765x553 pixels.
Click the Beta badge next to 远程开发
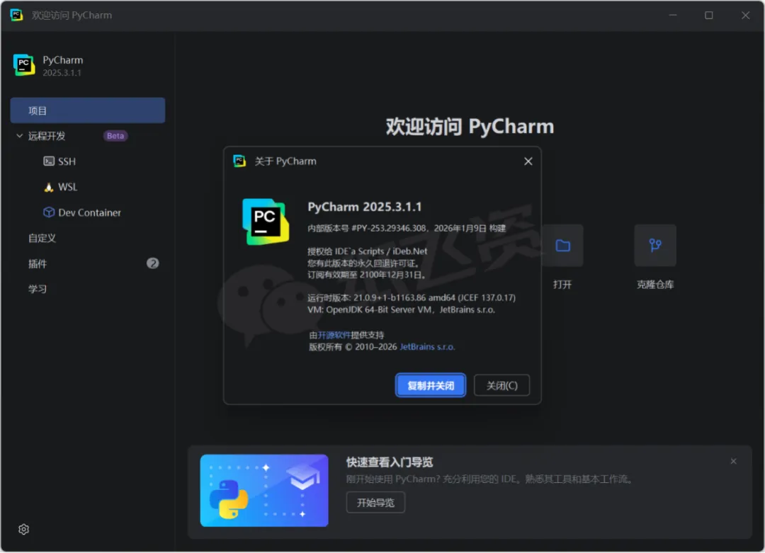coord(115,136)
